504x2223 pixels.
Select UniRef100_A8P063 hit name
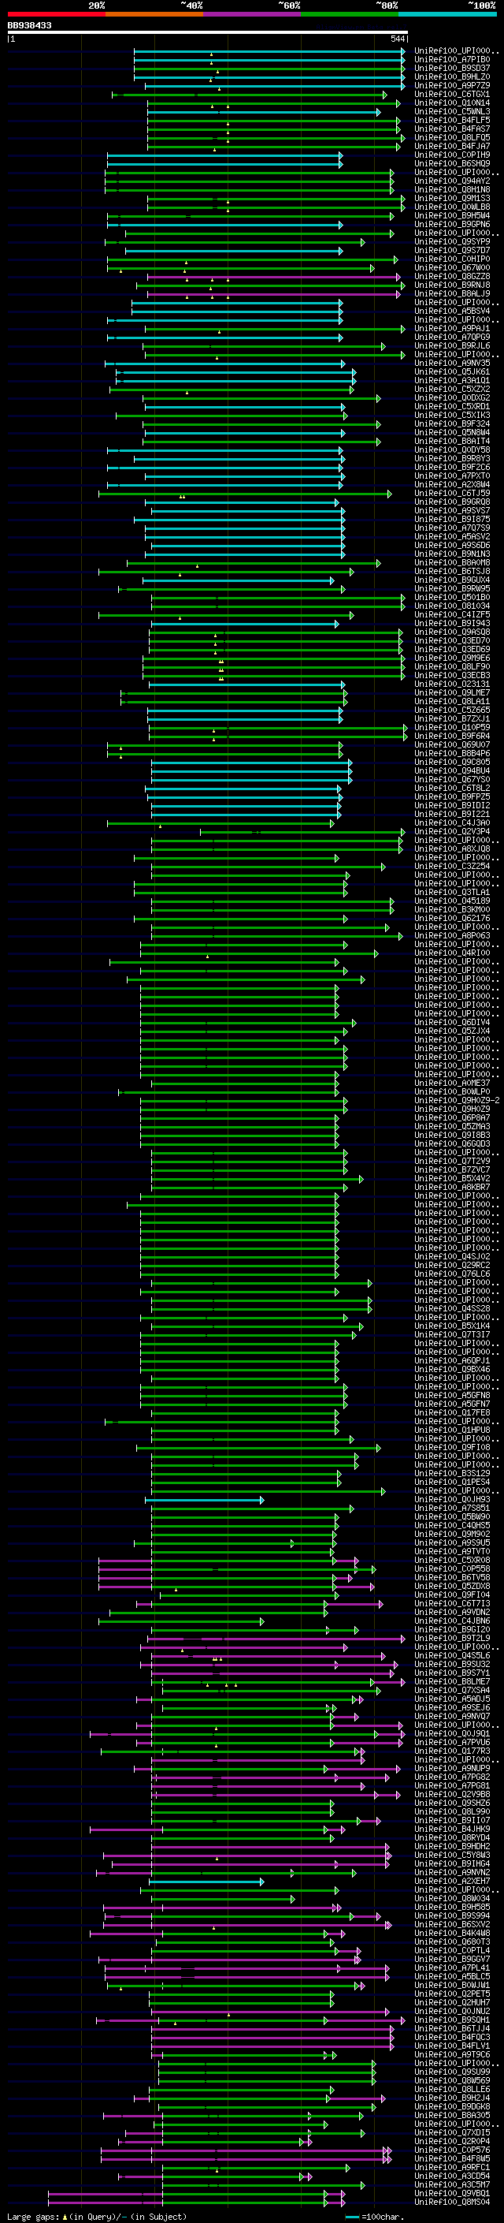point(452,935)
